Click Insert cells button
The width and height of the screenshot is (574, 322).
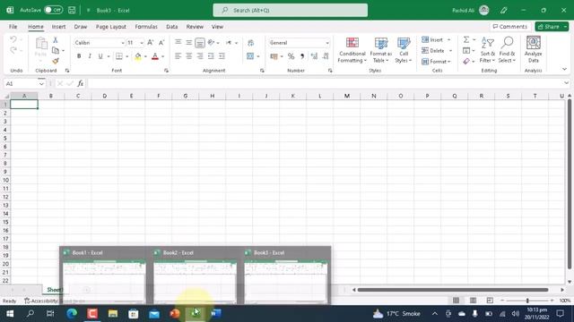[432, 39]
